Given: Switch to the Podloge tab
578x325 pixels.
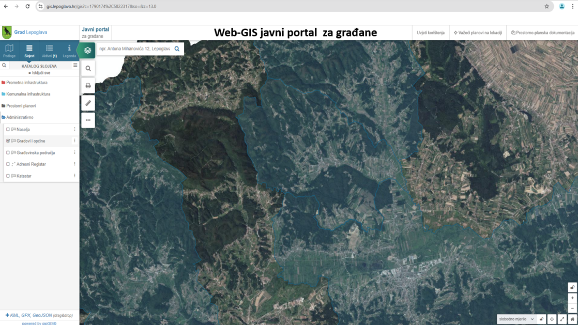Looking at the screenshot, I should [x=9, y=51].
